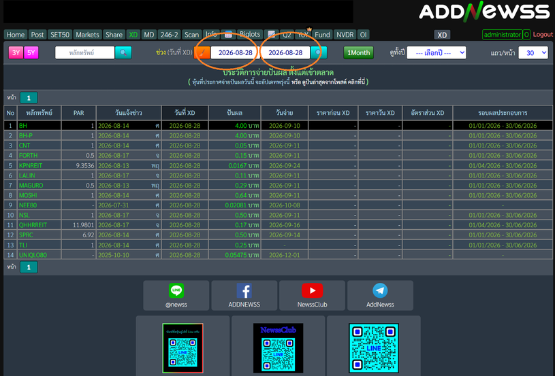Screen dimensions: 555x376
Task: Click the NewssClub QR code thumbnail
Action: point(279,348)
